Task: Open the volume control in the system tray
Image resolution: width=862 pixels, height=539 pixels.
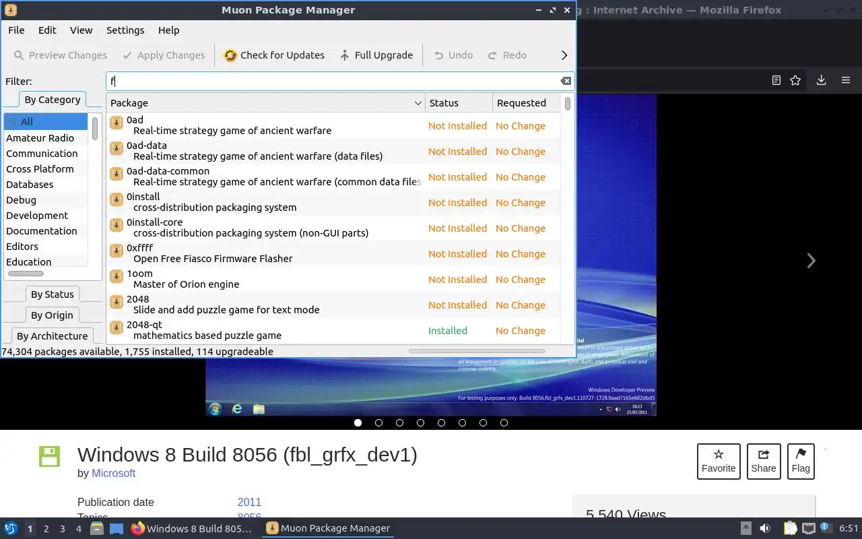Action: point(764,529)
